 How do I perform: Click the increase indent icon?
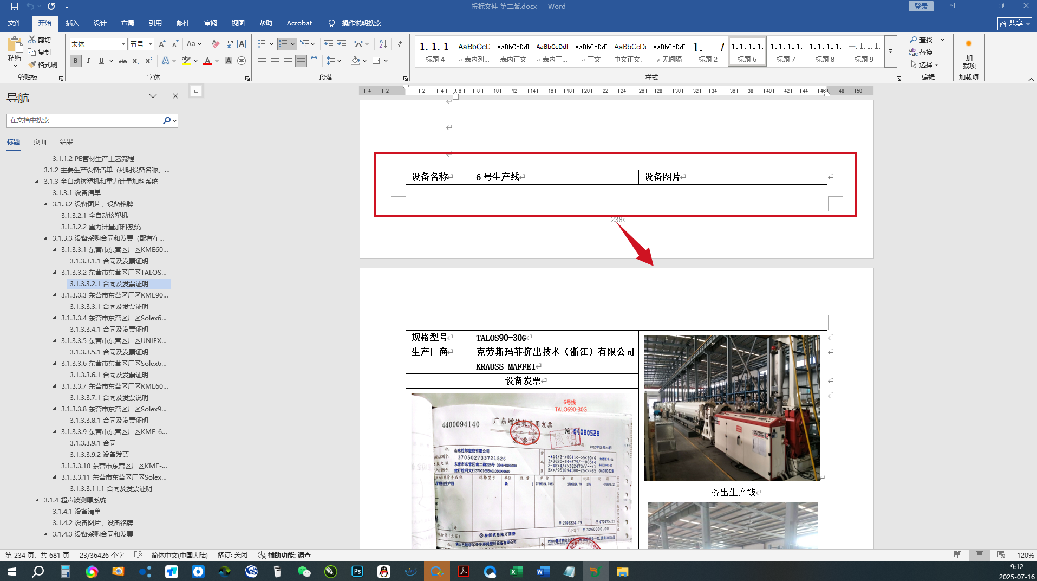click(342, 44)
